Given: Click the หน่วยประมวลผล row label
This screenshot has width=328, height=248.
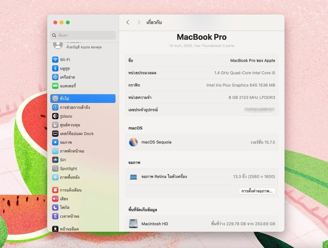Looking at the screenshot, I should tap(142, 73).
